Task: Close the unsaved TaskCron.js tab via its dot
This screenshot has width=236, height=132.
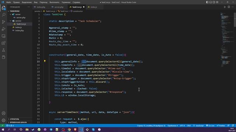Action: (x=84, y=7)
